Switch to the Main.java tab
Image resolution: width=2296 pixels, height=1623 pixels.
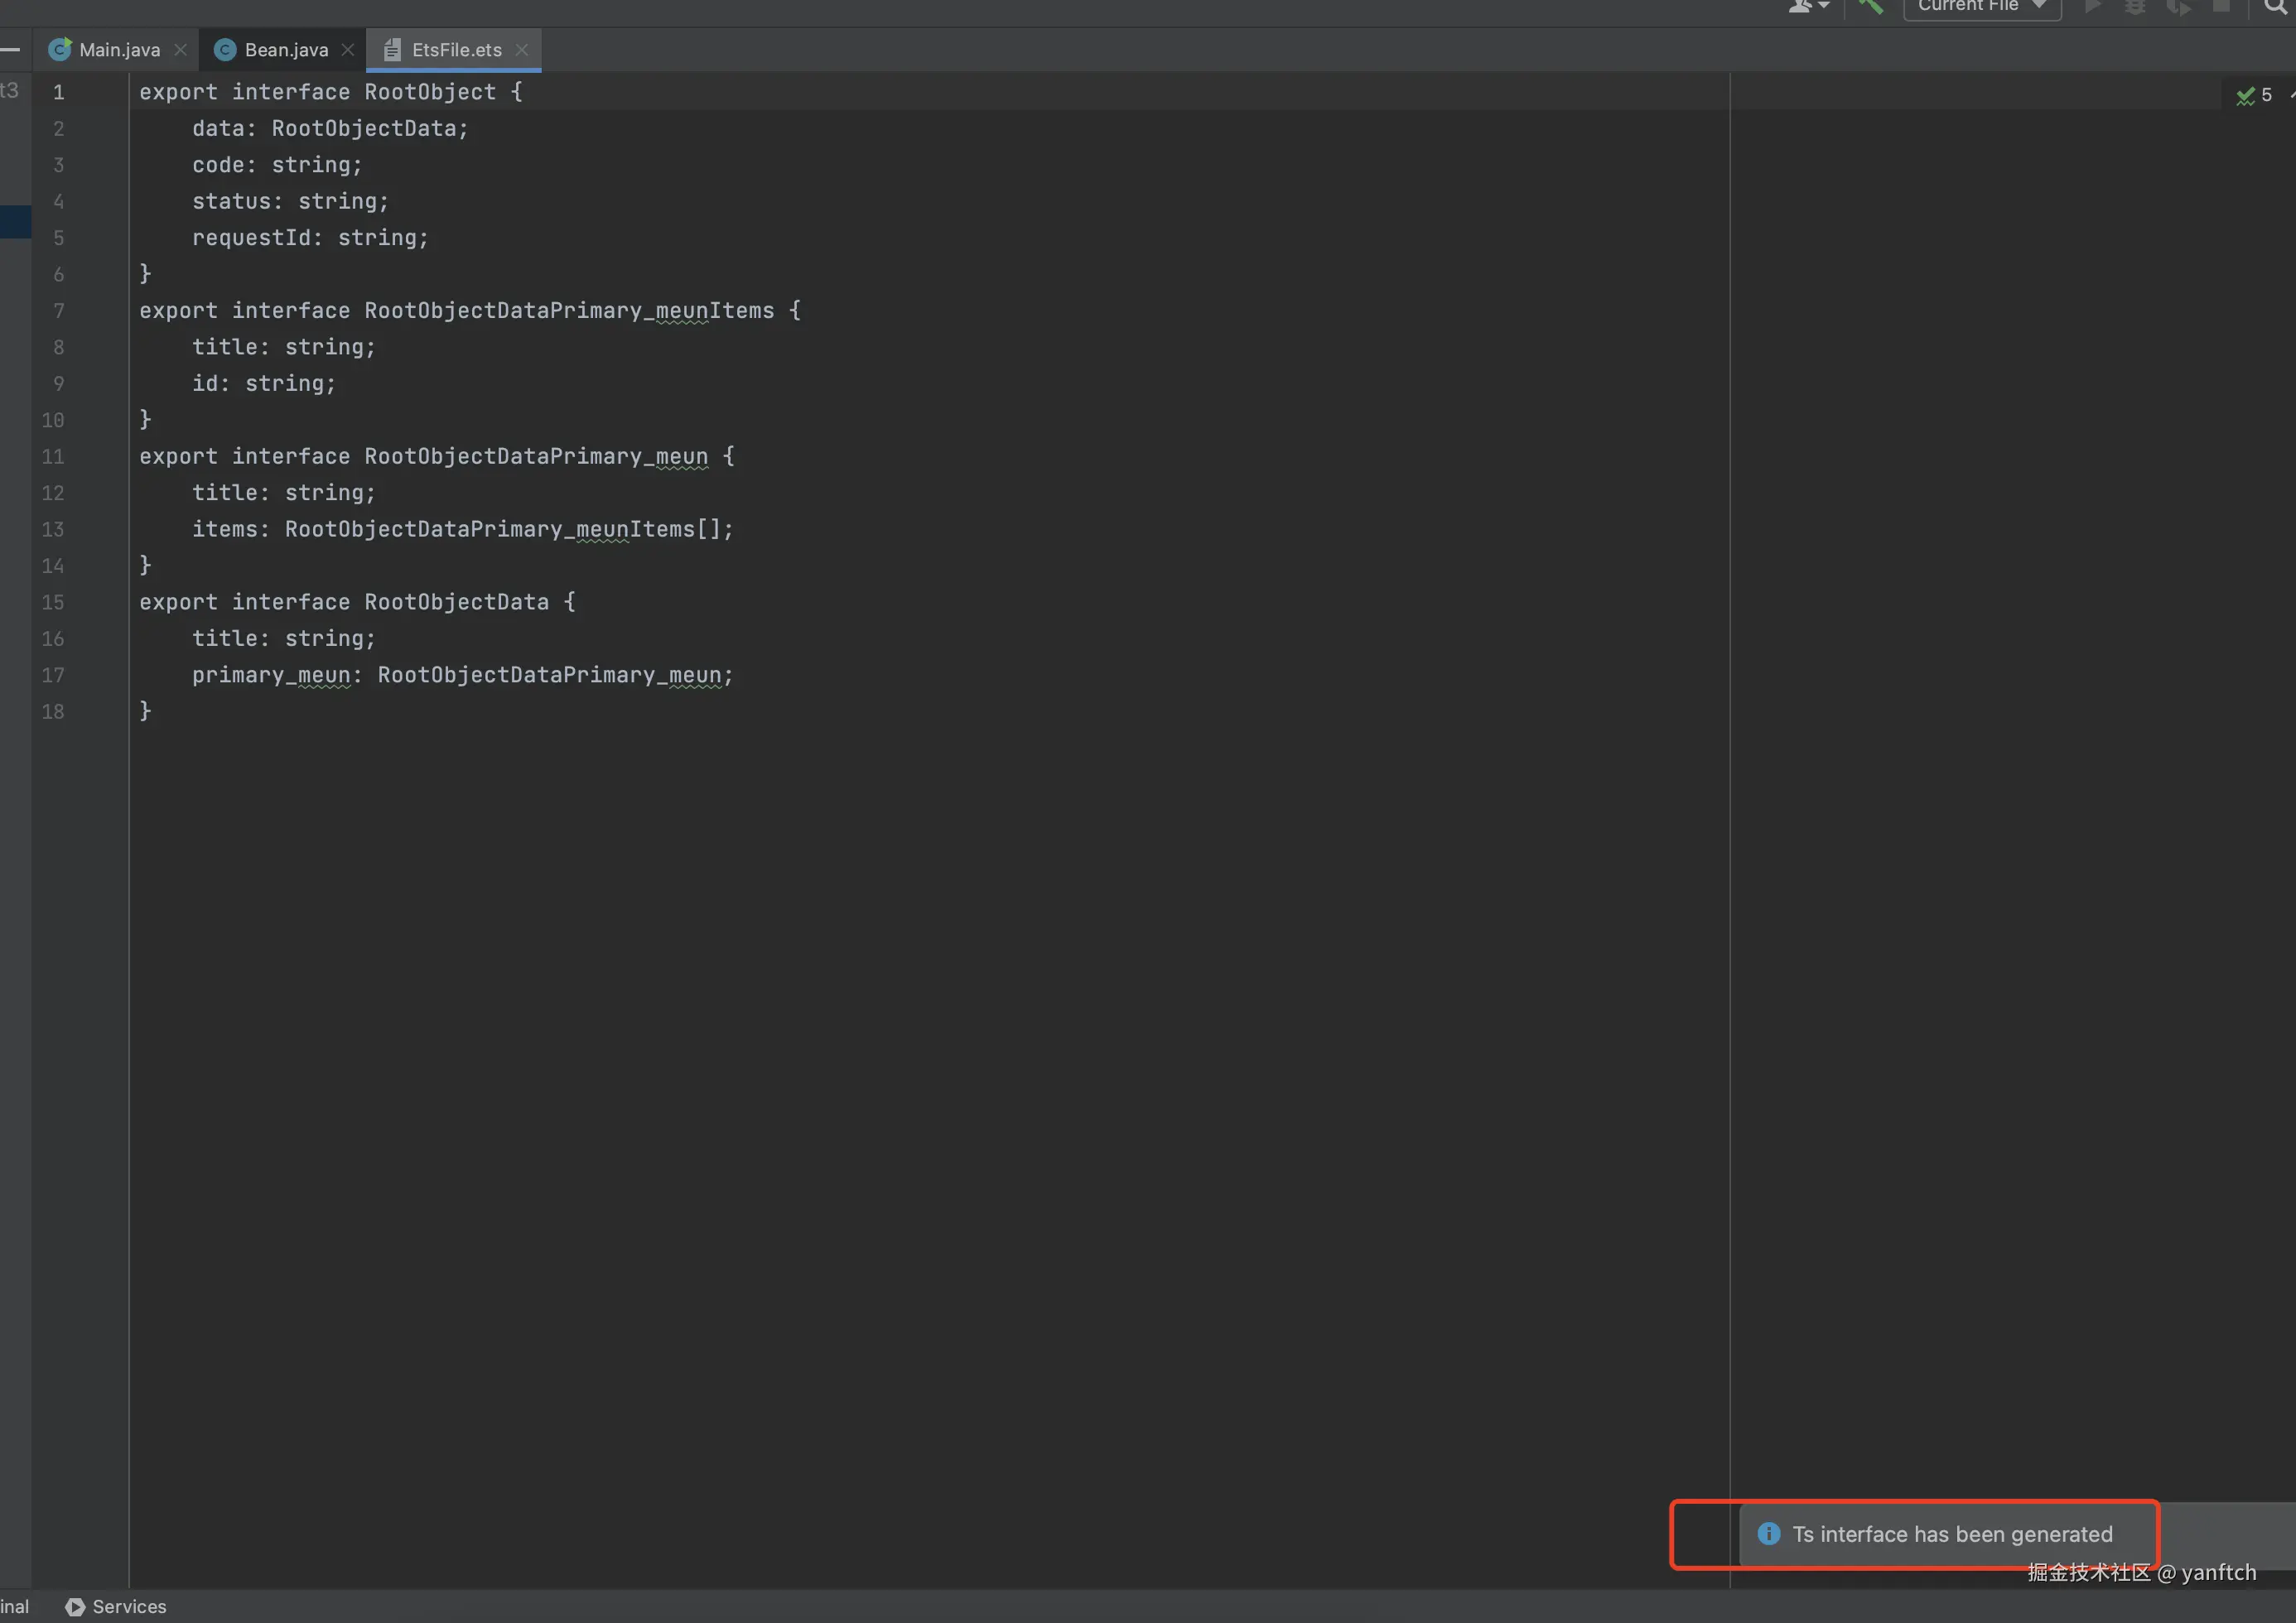pyautogui.click(x=118, y=50)
